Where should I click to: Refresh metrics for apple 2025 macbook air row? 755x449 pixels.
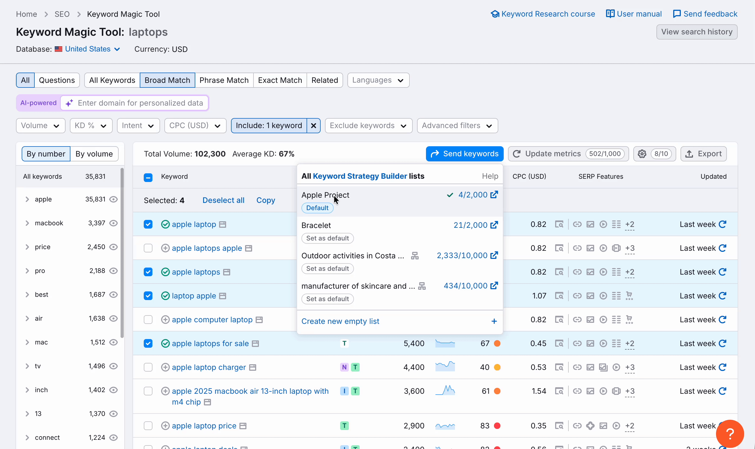[723, 391]
